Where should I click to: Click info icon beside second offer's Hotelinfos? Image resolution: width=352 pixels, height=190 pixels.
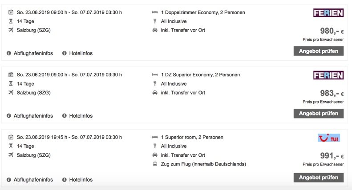coord(65,116)
